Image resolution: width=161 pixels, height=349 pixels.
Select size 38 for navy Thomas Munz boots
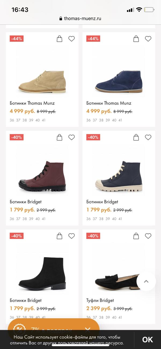pos(101,120)
